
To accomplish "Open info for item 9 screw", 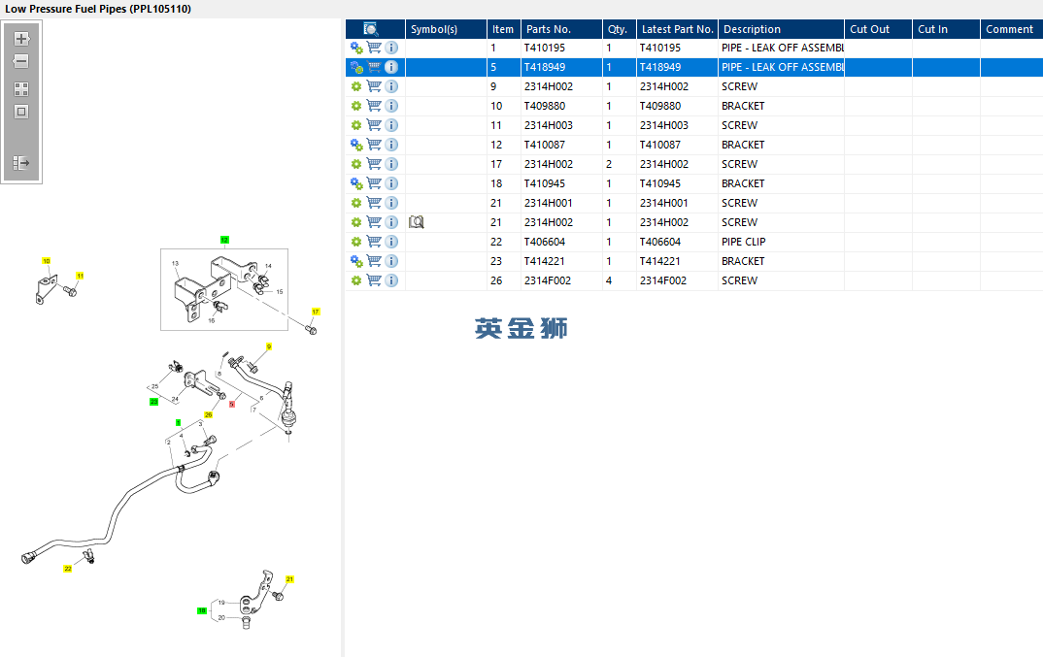I will [391, 86].
